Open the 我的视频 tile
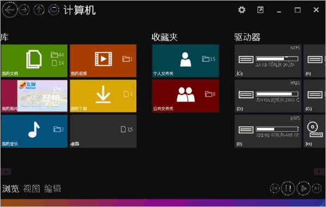Screen dimensions: 326x207 tap(103, 61)
